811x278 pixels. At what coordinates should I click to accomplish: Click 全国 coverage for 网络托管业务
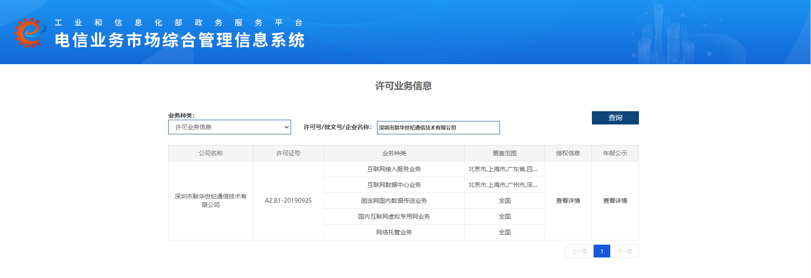[505, 232]
